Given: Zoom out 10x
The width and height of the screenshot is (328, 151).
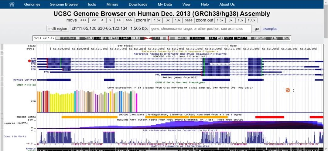Looking at the screenshot, I should click(x=240, y=20).
